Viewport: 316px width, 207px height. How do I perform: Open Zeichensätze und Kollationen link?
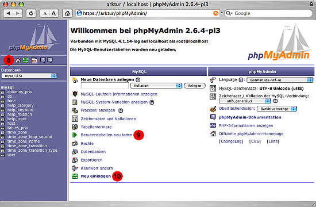pyautogui.click(x=108, y=119)
